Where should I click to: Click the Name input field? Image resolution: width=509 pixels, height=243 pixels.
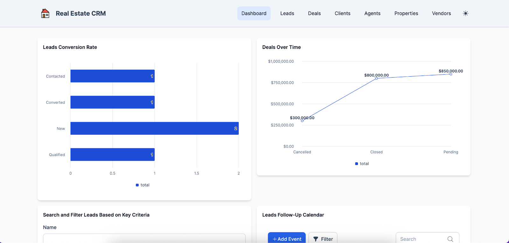pyautogui.click(x=144, y=239)
